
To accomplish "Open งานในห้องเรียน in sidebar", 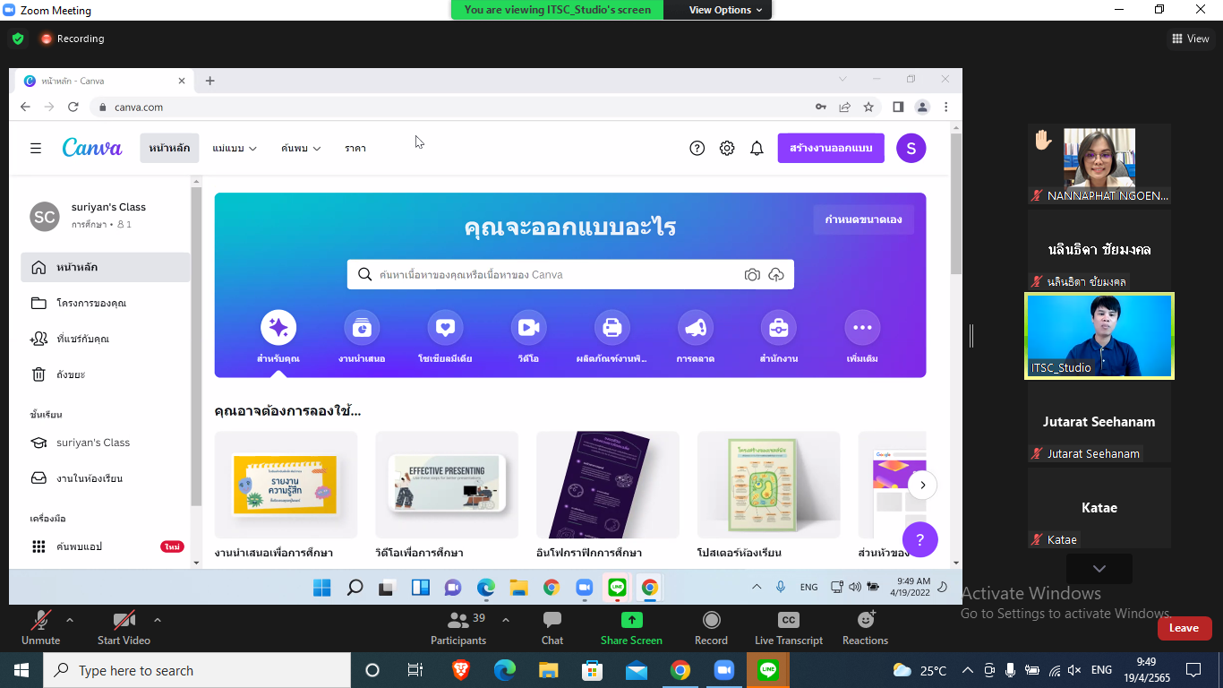I will [106, 478].
